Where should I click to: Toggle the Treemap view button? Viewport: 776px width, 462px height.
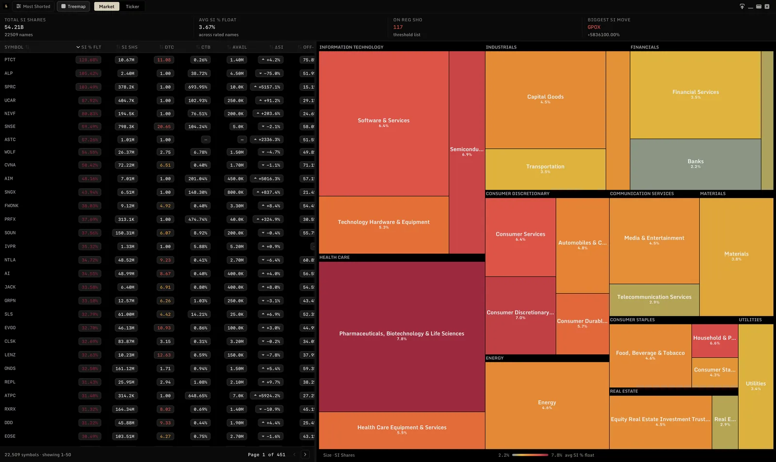click(73, 6)
